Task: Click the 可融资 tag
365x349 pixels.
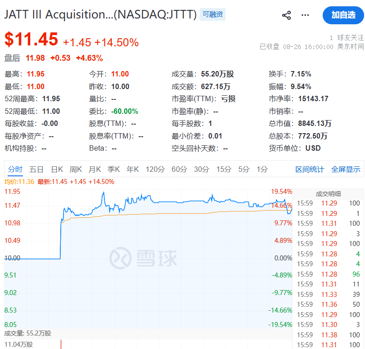Action: 212,14
